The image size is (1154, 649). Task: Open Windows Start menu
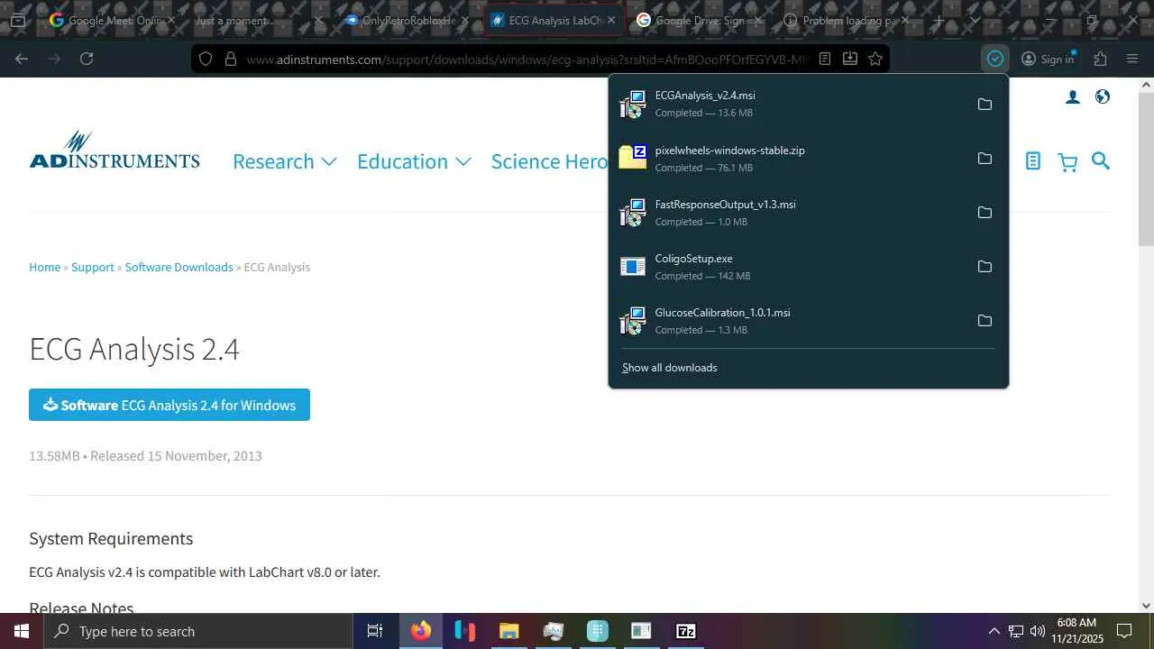pyautogui.click(x=22, y=631)
